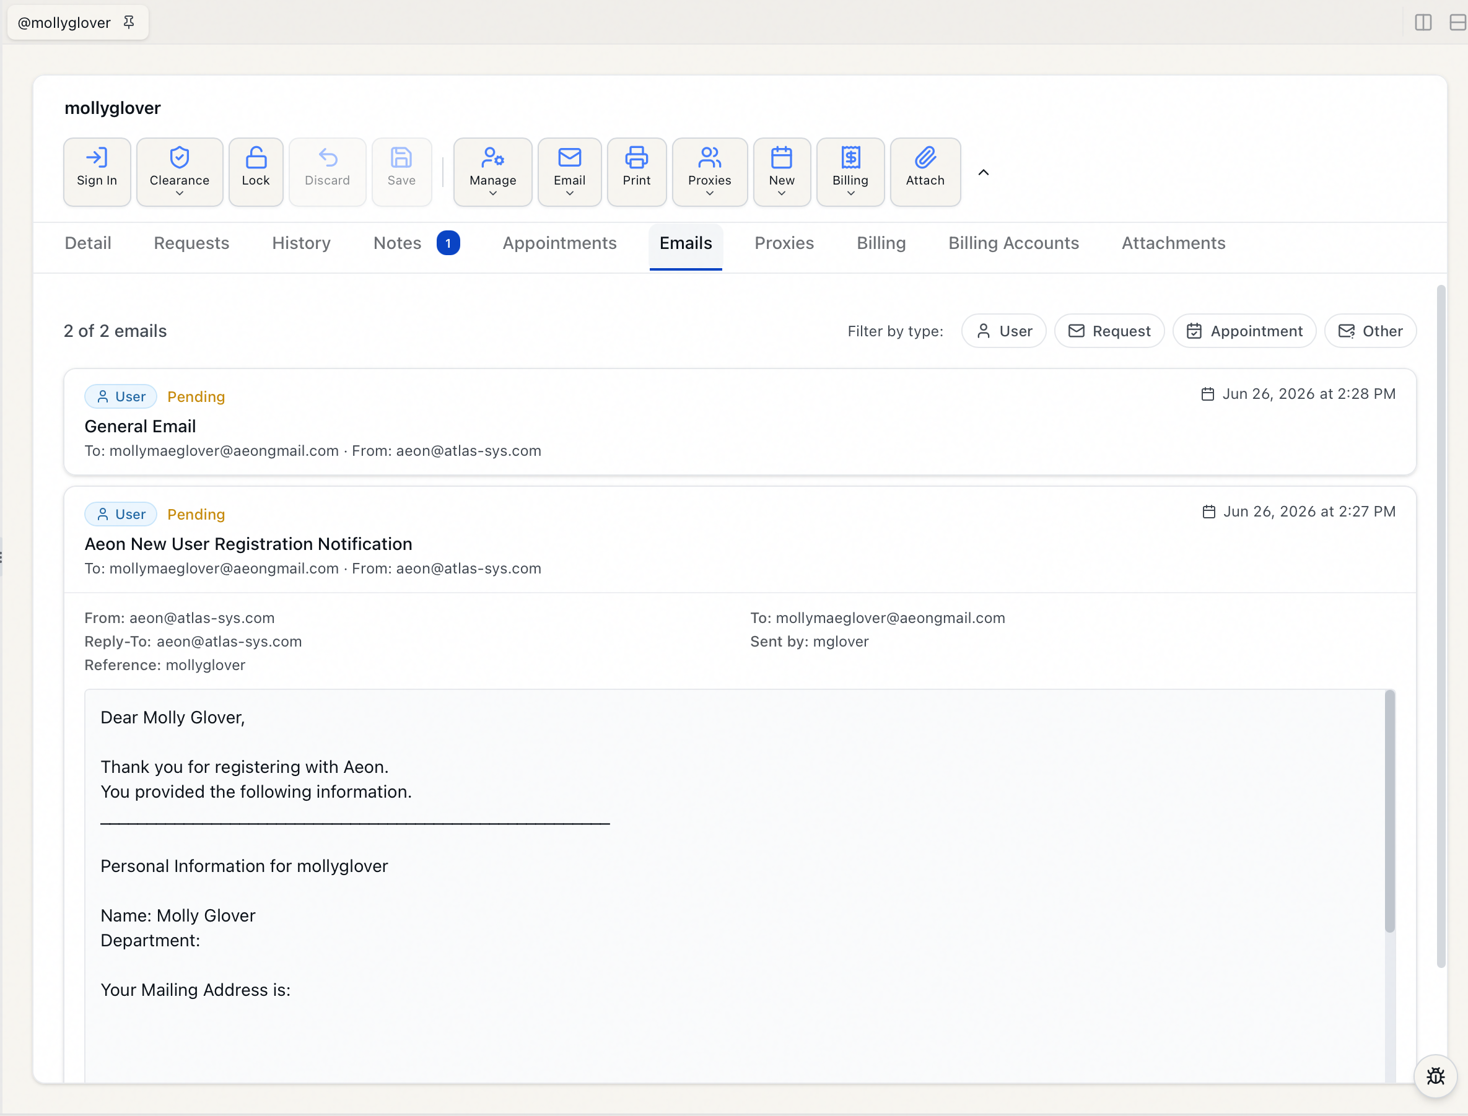
Task: Click User badge on Registration Notification card
Action: coord(121,514)
